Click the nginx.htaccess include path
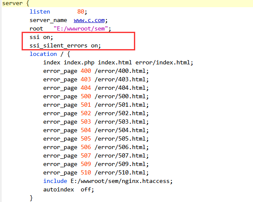 coord(122,181)
